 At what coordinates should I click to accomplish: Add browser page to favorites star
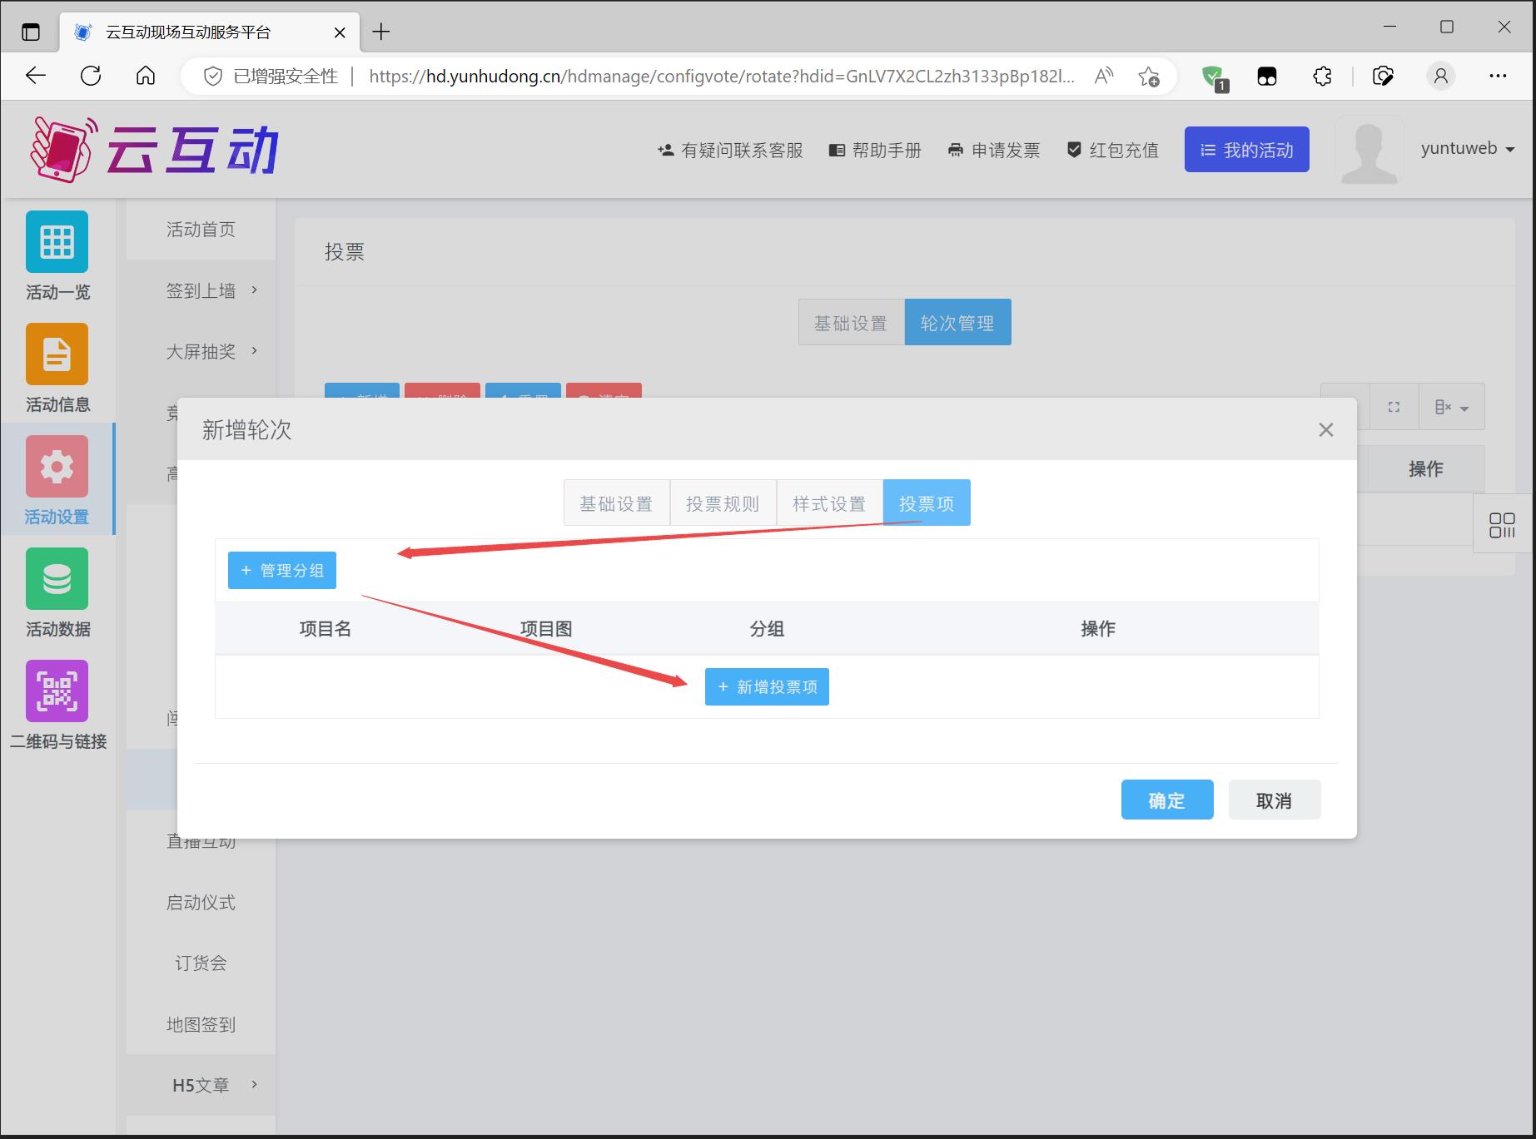1148,77
